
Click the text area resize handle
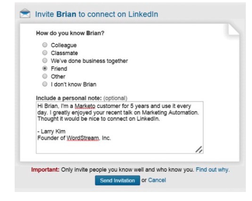199,149
